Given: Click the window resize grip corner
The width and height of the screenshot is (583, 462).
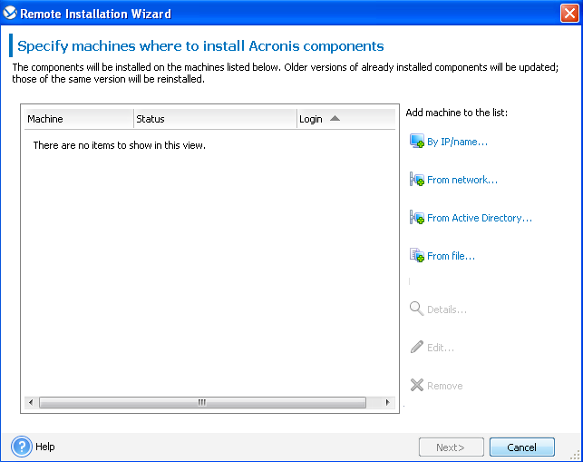Looking at the screenshot, I should pyautogui.click(x=576, y=455).
